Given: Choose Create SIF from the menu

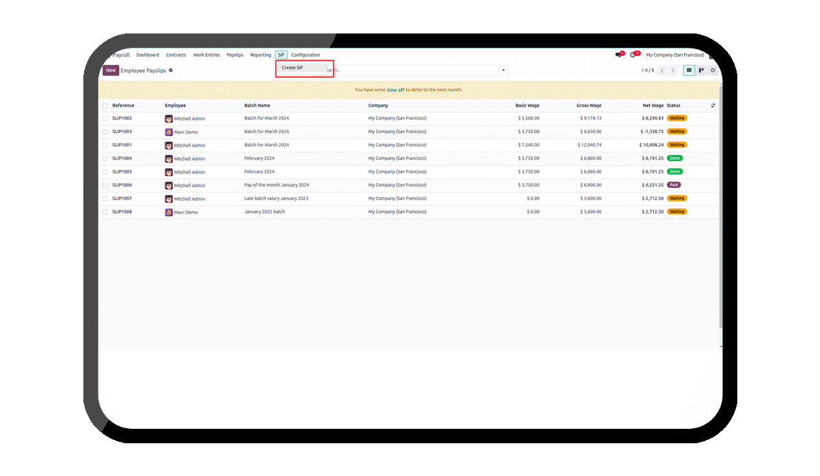Looking at the screenshot, I should [x=292, y=68].
